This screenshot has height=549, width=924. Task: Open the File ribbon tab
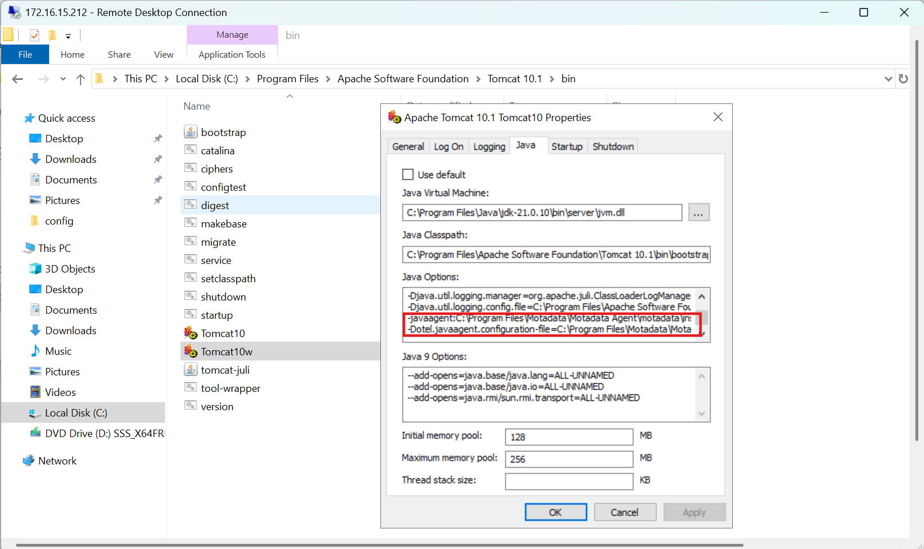[25, 54]
